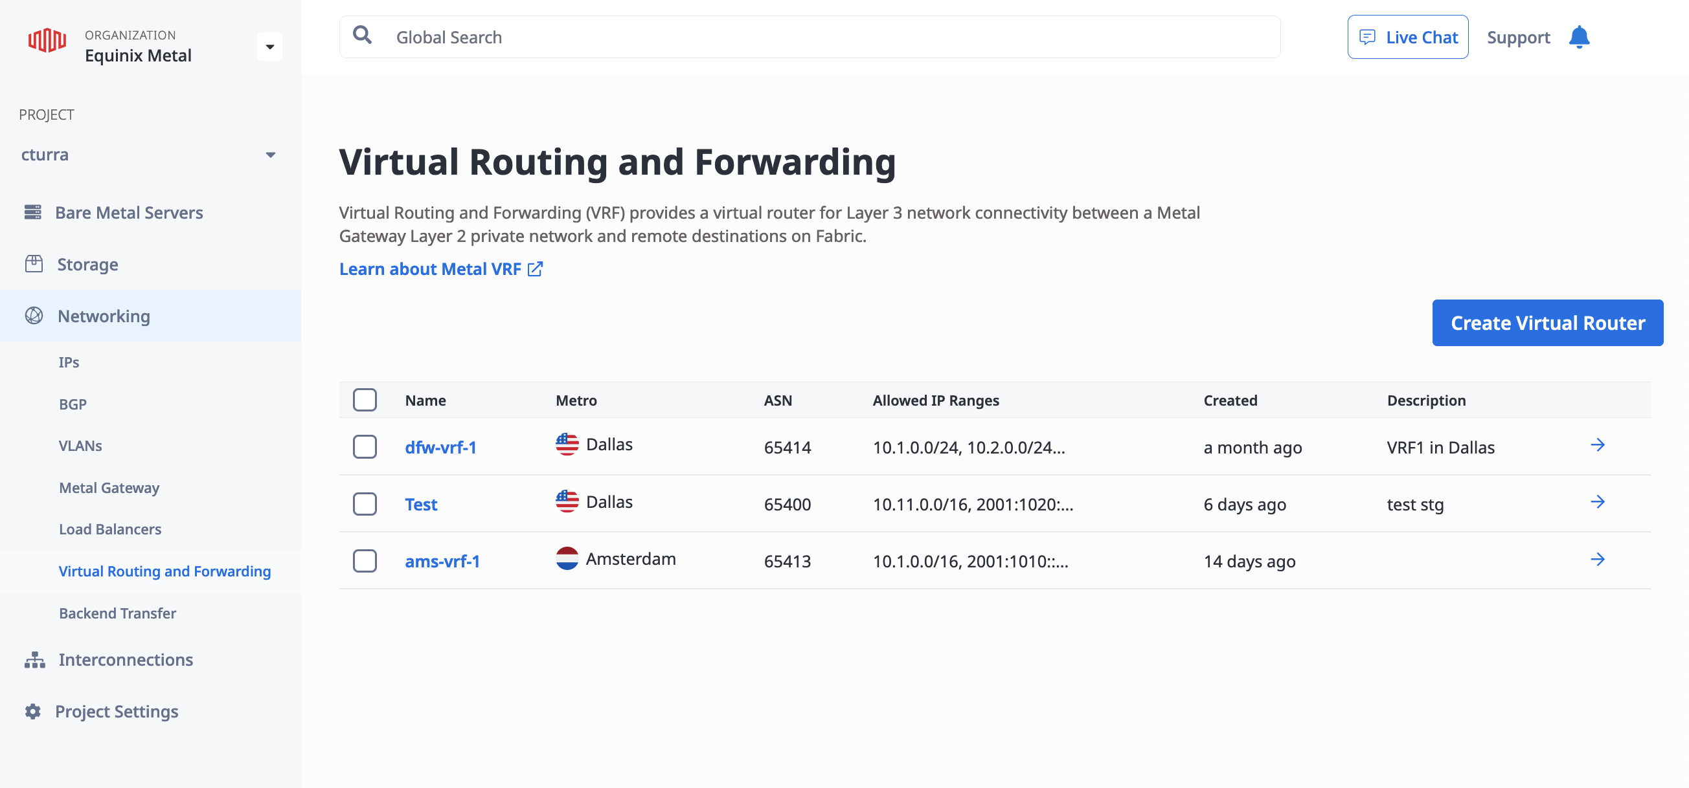The width and height of the screenshot is (1689, 788).
Task: Click Create Virtual Router button
Action: (x=1547, y=323)
